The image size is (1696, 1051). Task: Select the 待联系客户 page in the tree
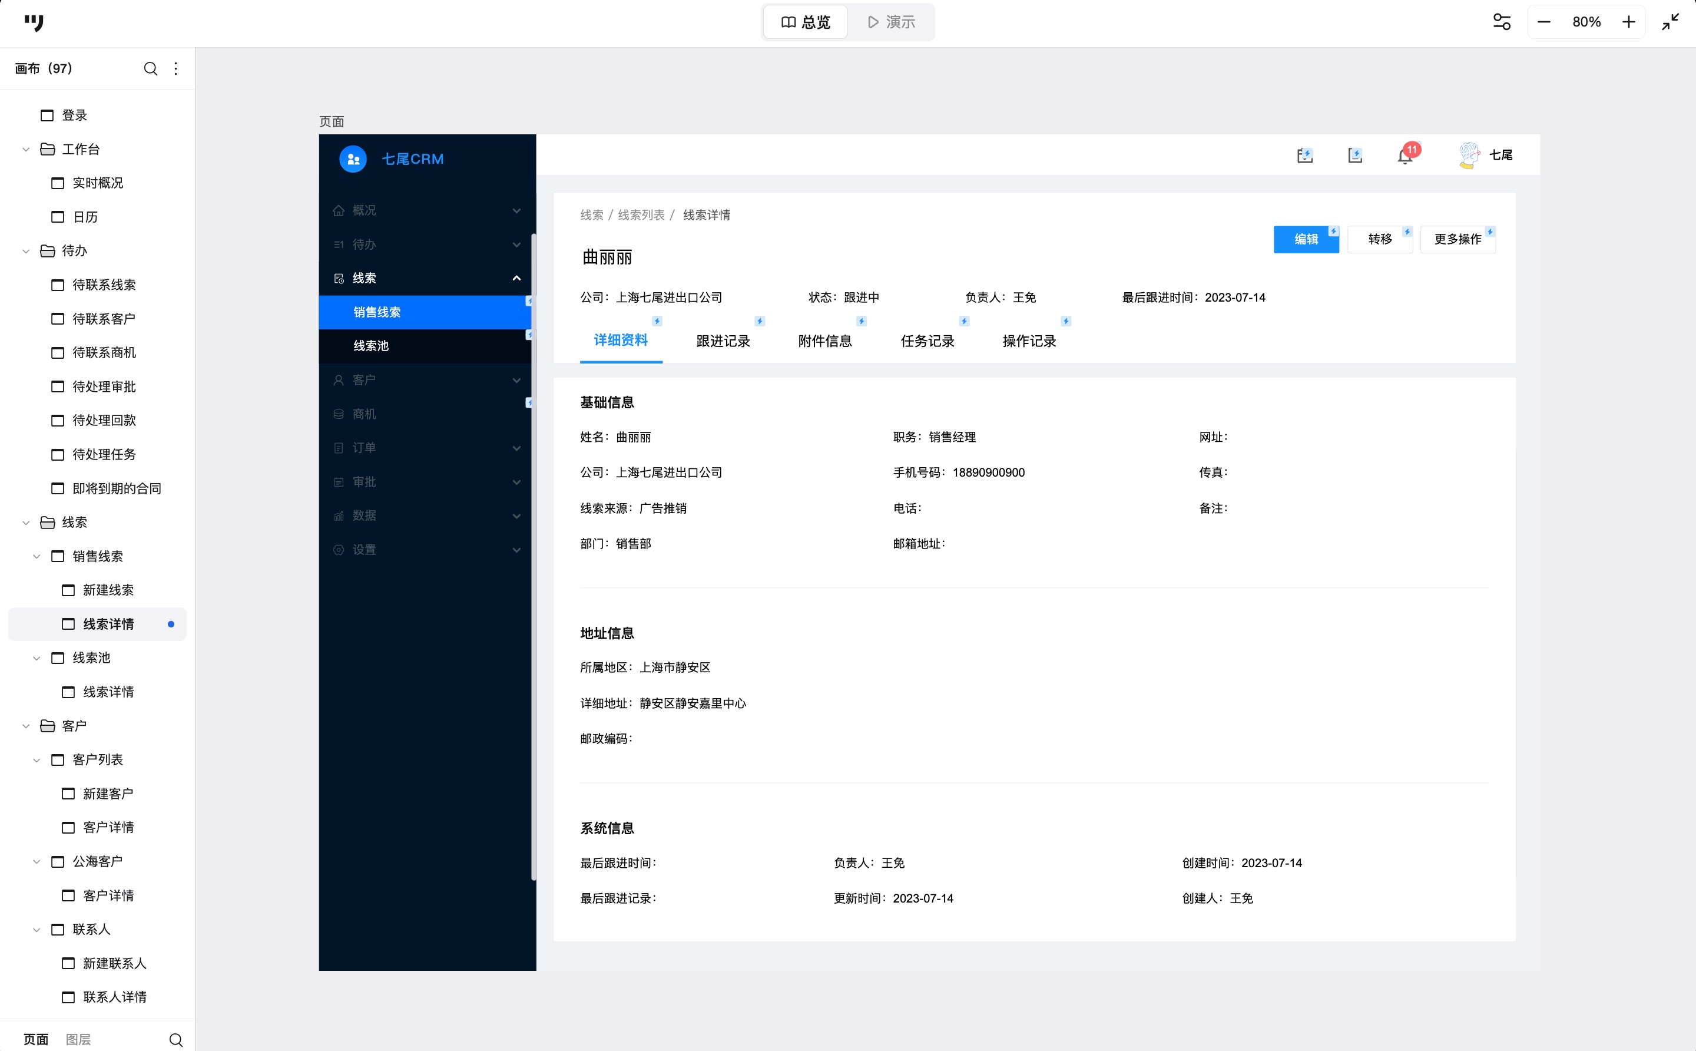click(104, 319)
